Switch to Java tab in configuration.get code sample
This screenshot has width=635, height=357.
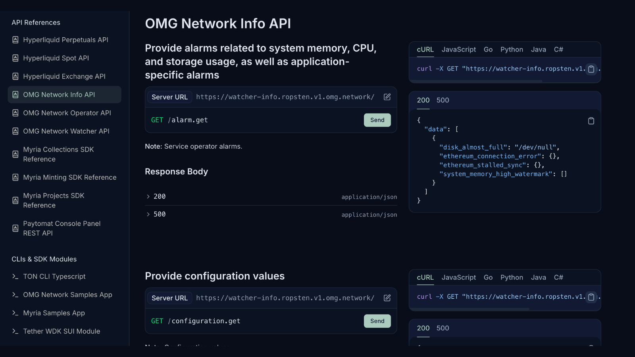[539, 278]
